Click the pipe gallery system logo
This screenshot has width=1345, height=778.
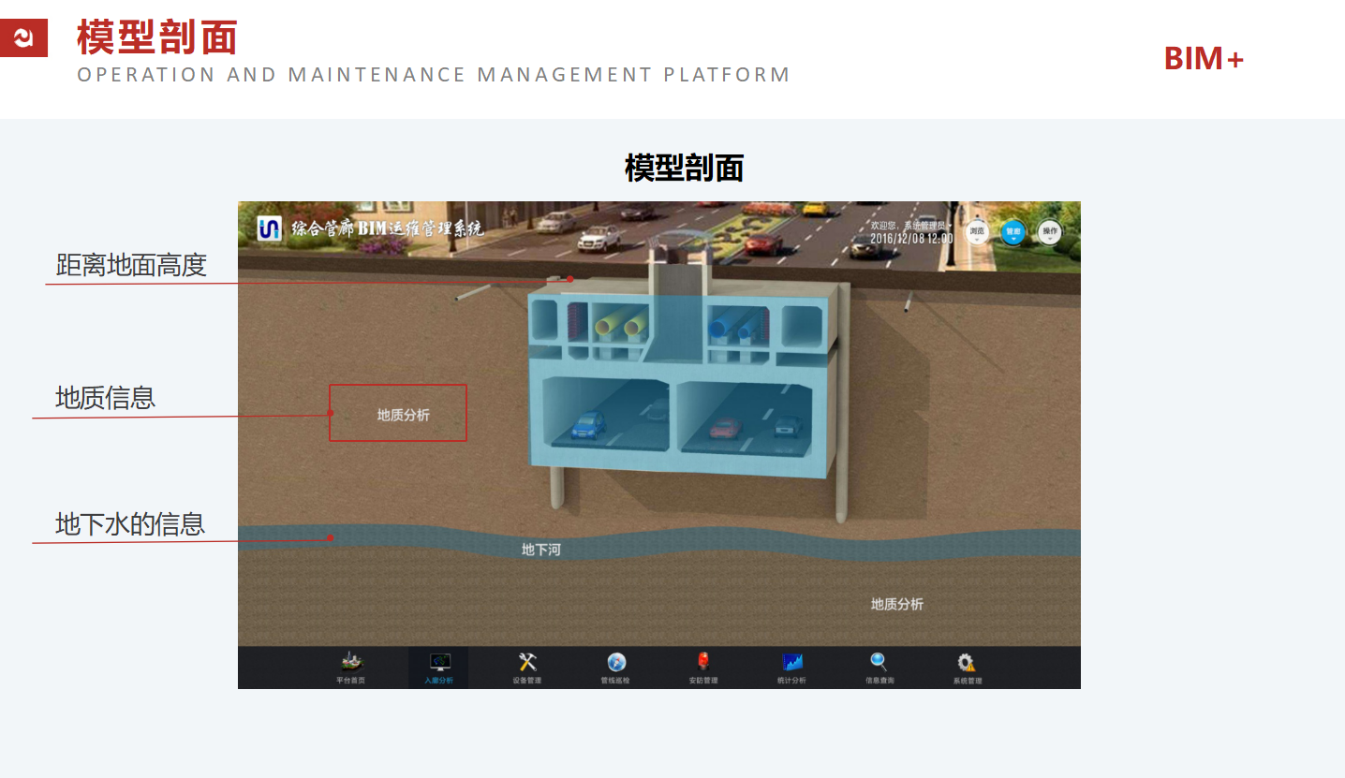[x=270, y=228]
